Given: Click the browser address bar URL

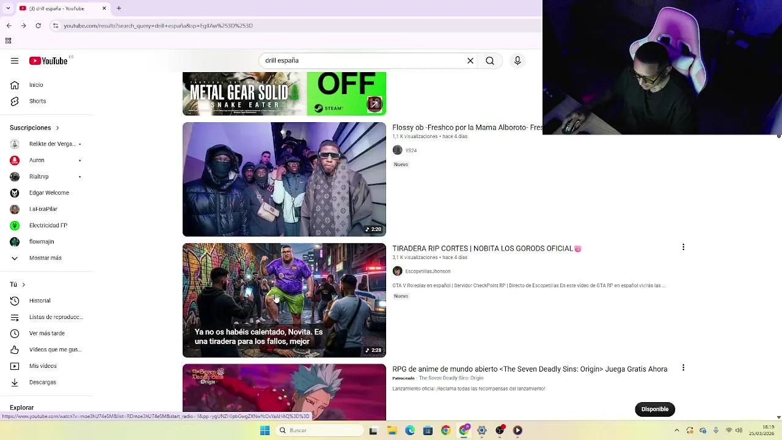Looking at the screenshot, I should click(158, 26).
